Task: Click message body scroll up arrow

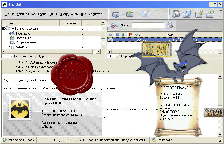Action: 220,76
